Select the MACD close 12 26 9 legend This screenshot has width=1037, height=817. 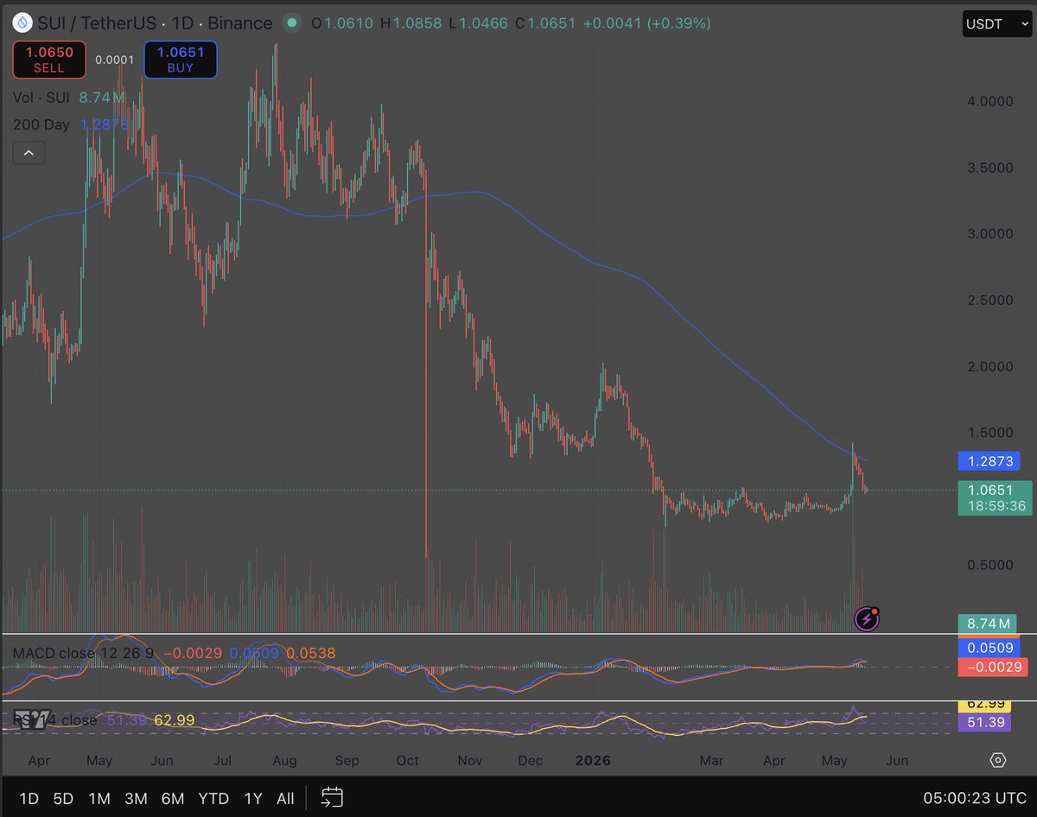click(x=84, y=653)
